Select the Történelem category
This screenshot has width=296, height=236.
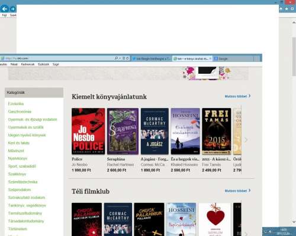(x=17, y=229)
